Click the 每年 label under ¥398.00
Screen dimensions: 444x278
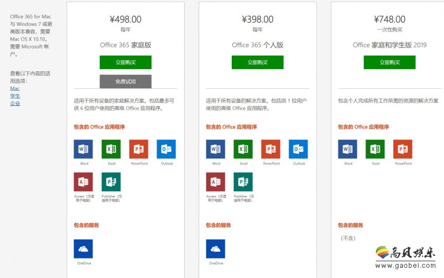pos(257,29)
